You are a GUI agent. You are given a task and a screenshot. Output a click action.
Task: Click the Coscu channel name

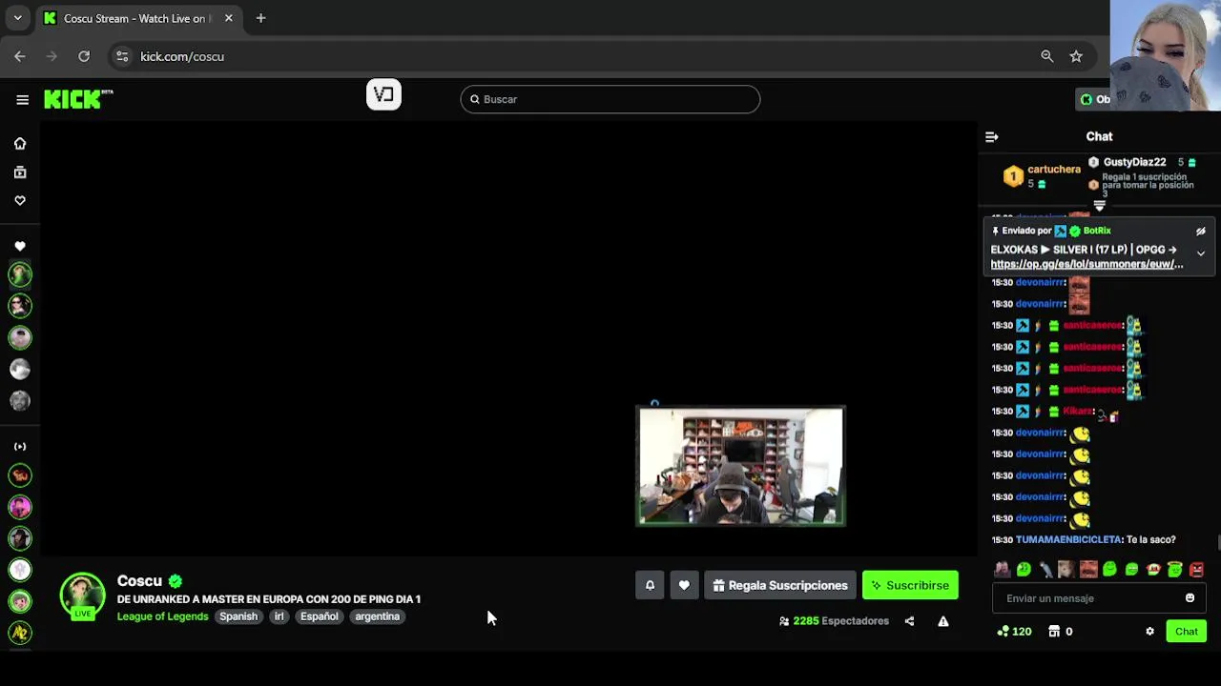click(x=139, y=580)
